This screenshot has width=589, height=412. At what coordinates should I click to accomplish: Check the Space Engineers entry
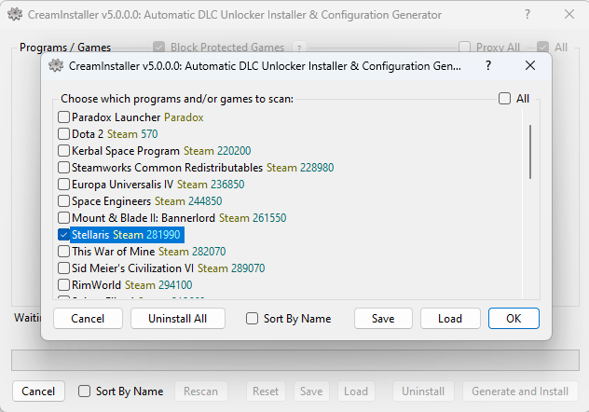click(64, 201)
